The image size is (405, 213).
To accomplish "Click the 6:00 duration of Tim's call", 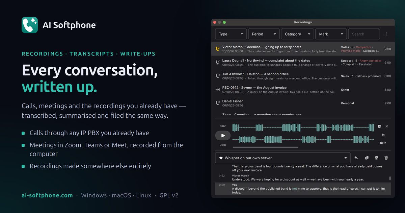I will tap(387, 76).
